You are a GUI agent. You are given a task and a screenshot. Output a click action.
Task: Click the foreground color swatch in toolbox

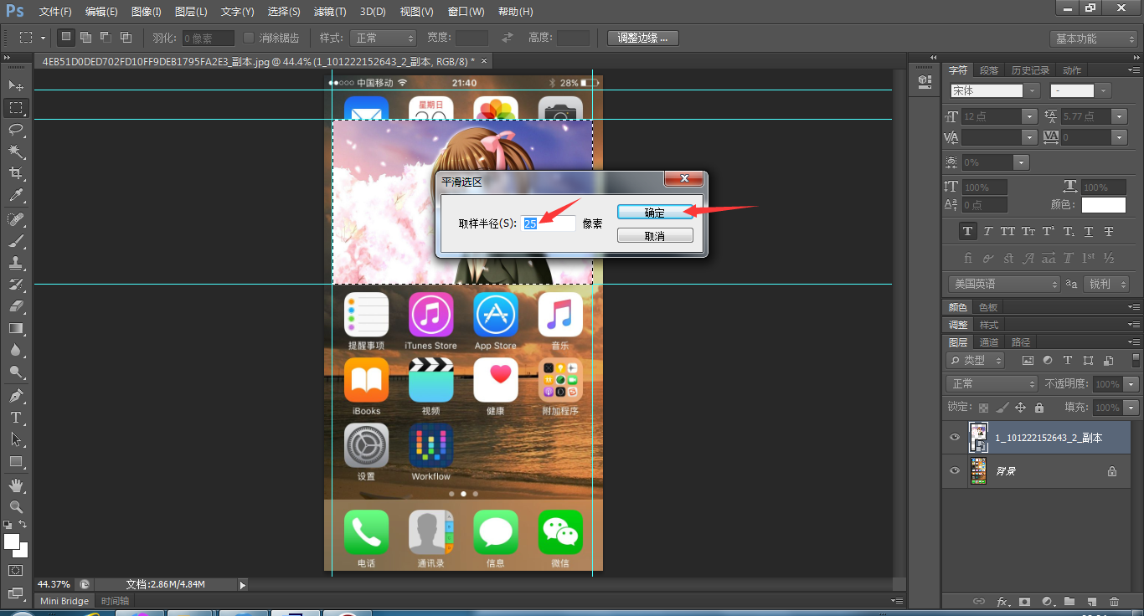[12, 542]
